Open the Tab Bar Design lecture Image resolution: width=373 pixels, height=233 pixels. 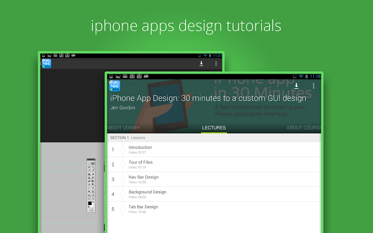click(x=214, y=209)
